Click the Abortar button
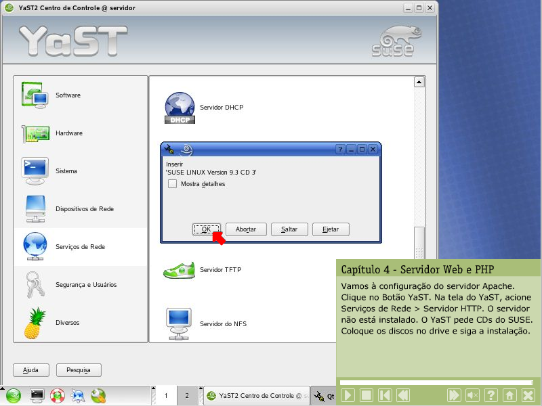Image resolution: width=542 pixels, height=406 pixels. click(x=245, y=229)
